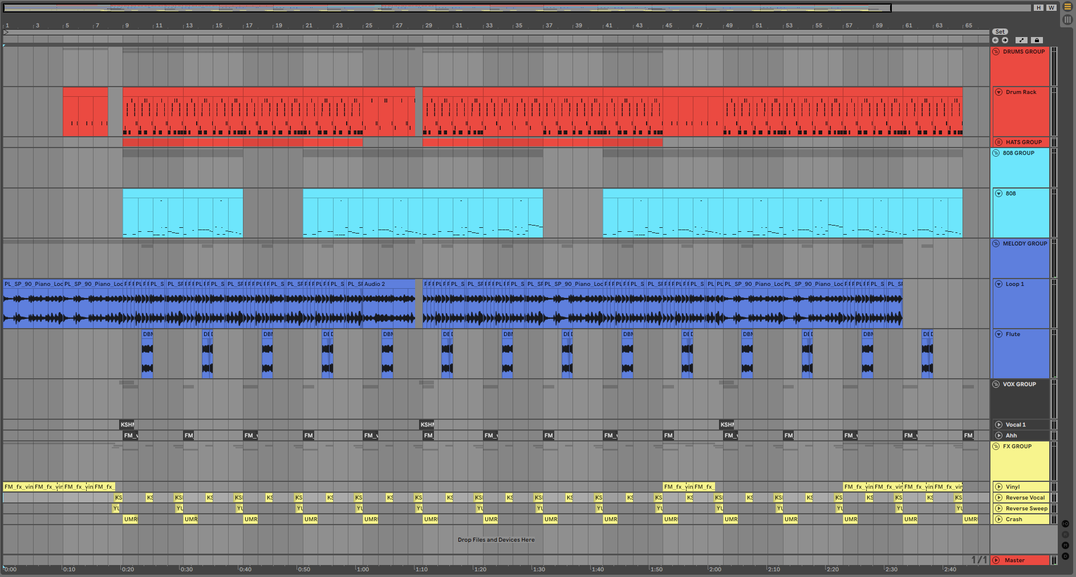This screenshot has width=1076, height=577.
Task: Click the Drum Rack track's unfold icon
Action: tap(998, 92)
